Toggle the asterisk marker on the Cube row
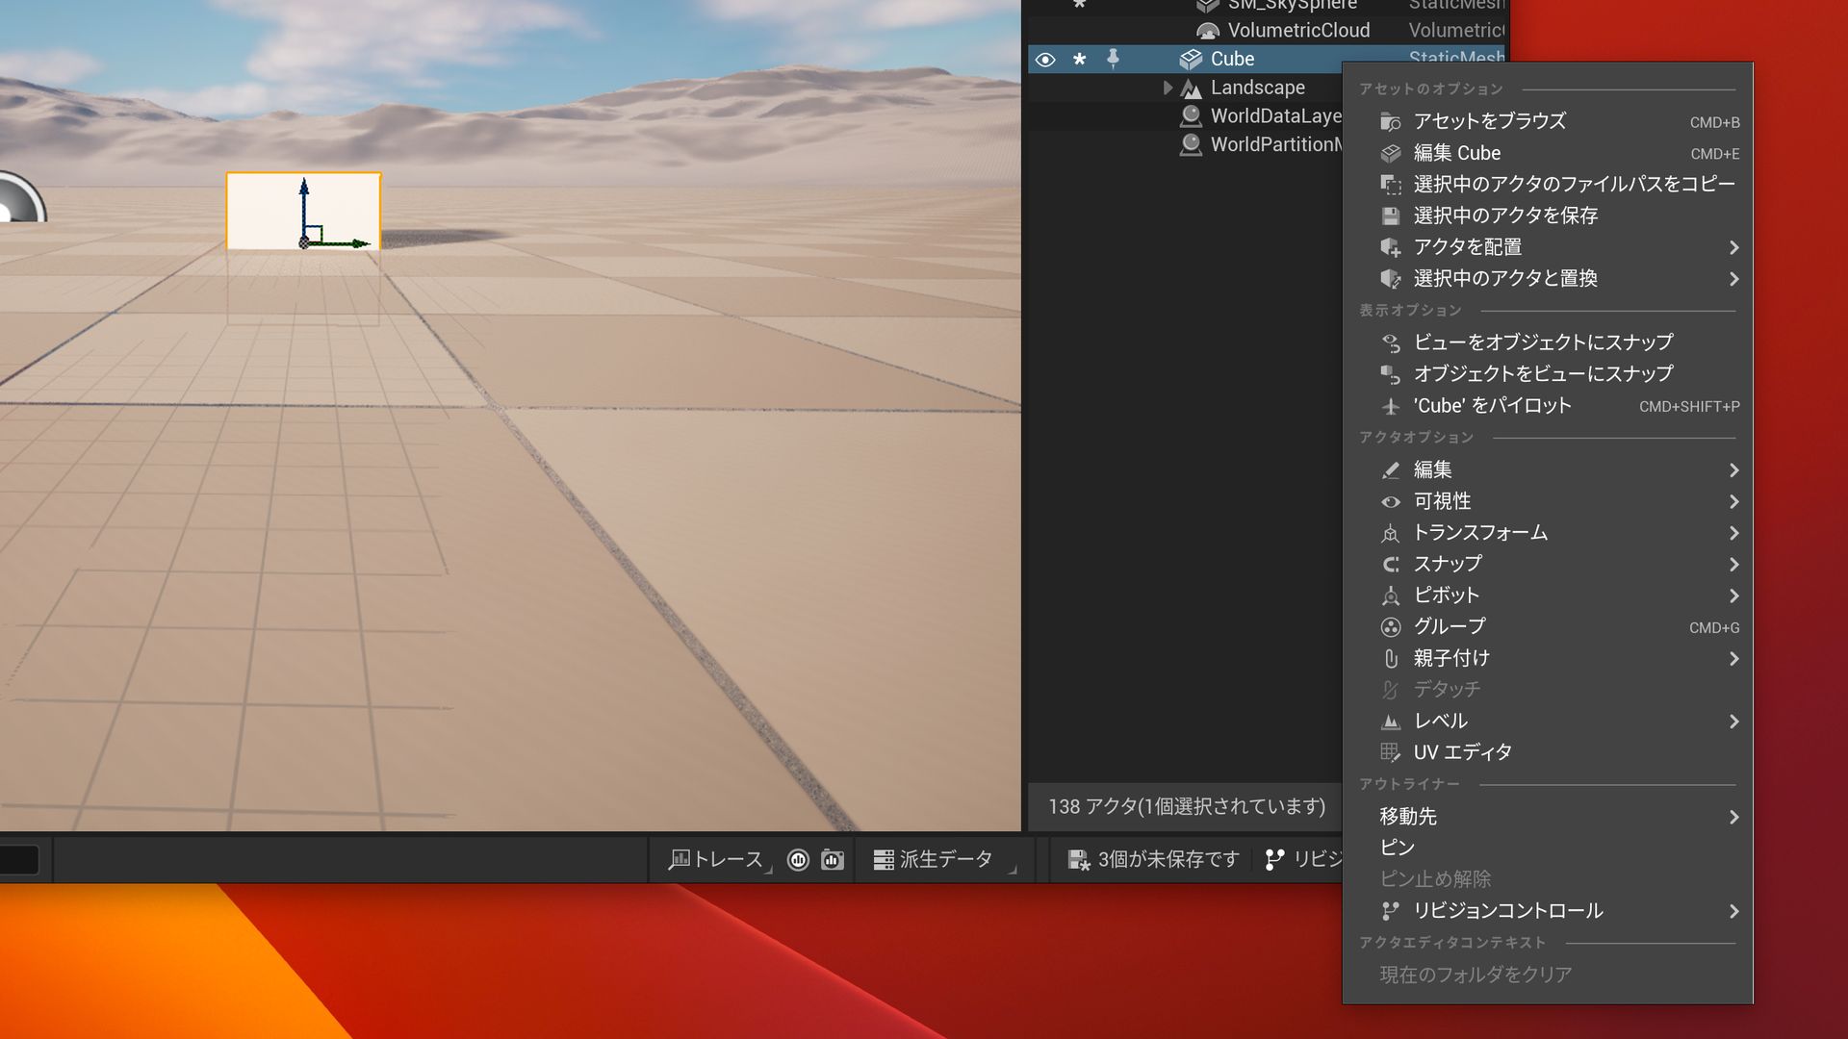Image resolution: width=1848 pixels, height=1039 pixels. [1080, 59]
